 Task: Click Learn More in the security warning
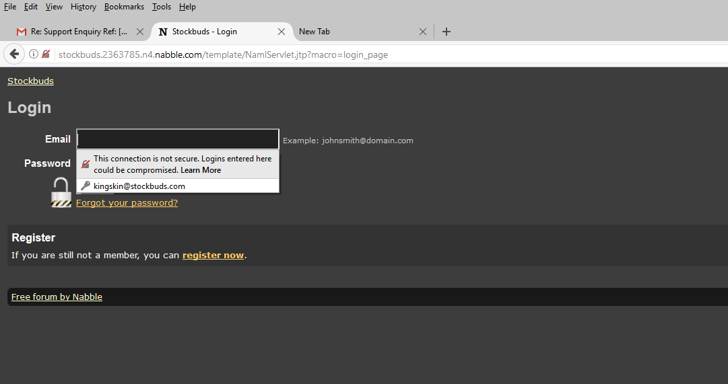coord(201,170)
